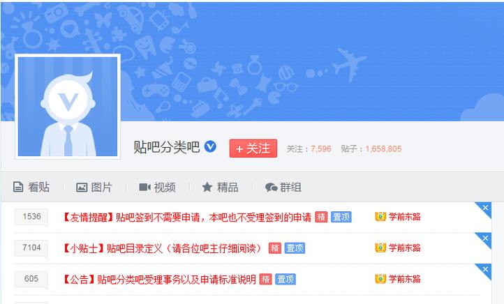
Task: Open the 友情提醒 post about 贴吧签到
Action: pyautogui.click(x=186, y=218)
